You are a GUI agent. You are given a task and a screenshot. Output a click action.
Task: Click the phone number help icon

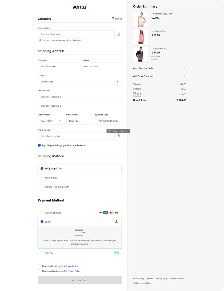pyautogui.click(x=118, y=136)
